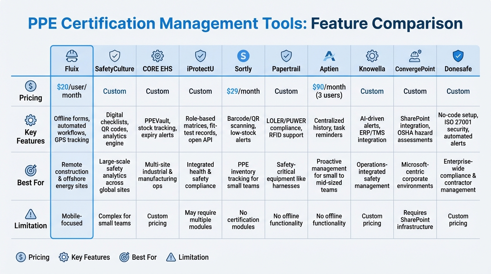Viewport: 491px width, 274px height.
Task: Click the legend Limitation warning icon
Action: 171,257
